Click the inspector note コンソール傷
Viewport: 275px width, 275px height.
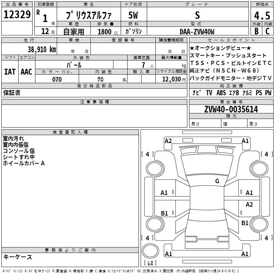(x=19, y=151)
